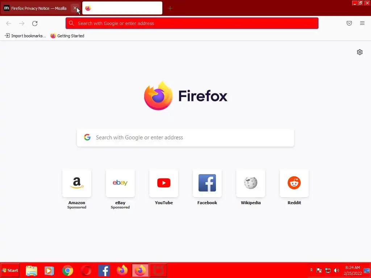Click Import bookmarks toolbar item

coord(25,36)
